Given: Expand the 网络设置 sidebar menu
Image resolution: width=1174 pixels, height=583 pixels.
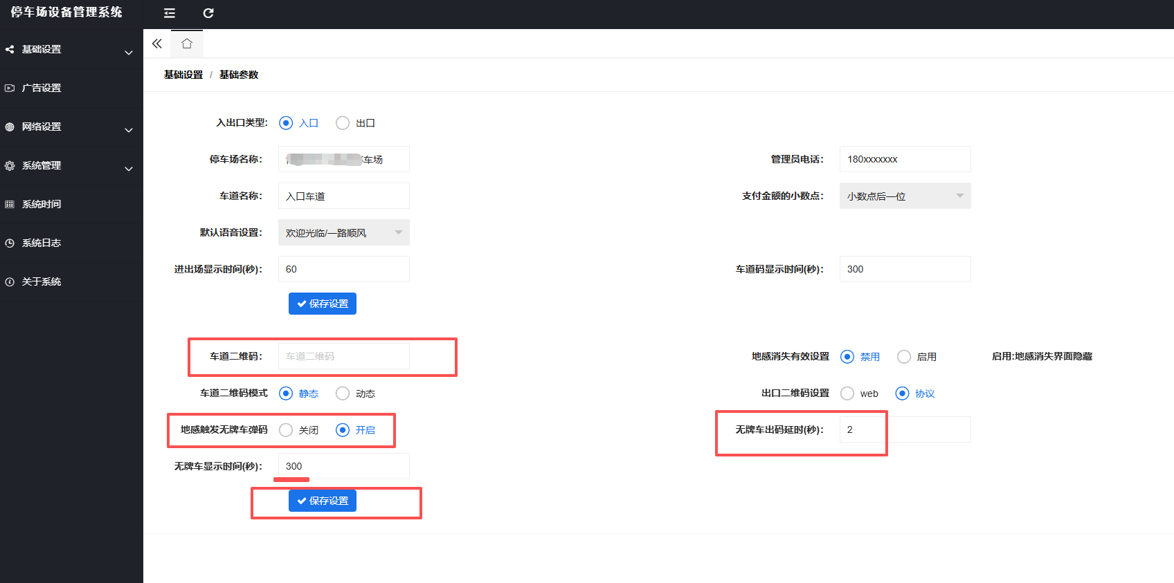Looking at the screenshot, I should 71,127.
